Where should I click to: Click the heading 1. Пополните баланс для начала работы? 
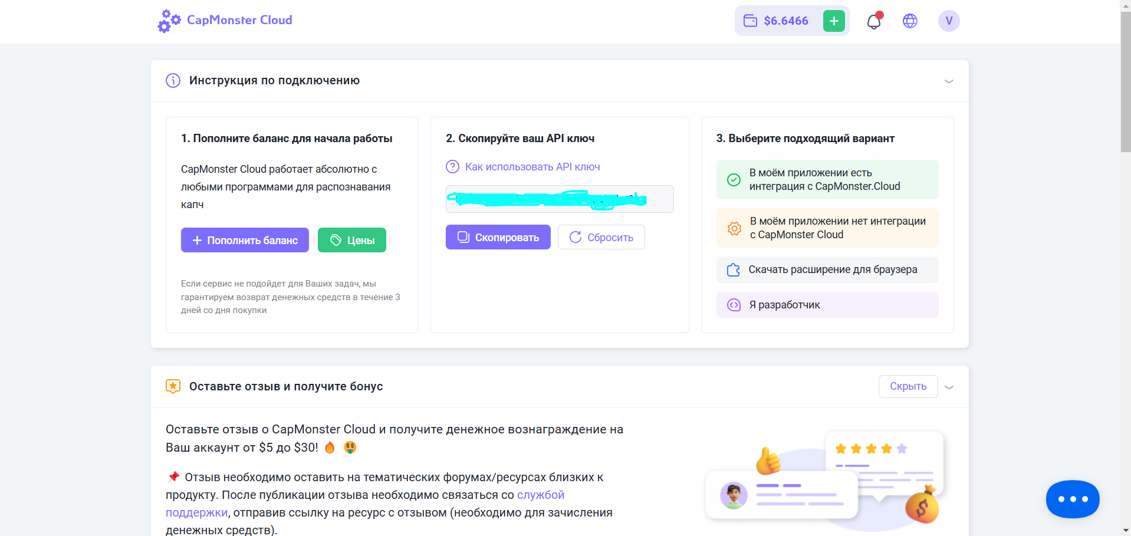[x=287, y=139]
